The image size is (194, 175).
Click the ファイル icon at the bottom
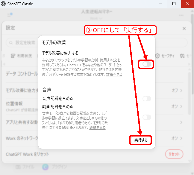tap(18, 167)
